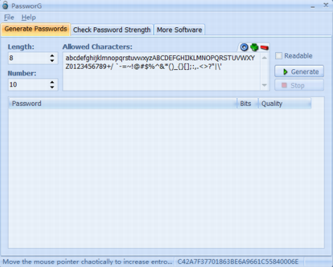The height and width of the screenshot is (267, 333).
Task: Open the Help menu
Action: click(29, 17)
